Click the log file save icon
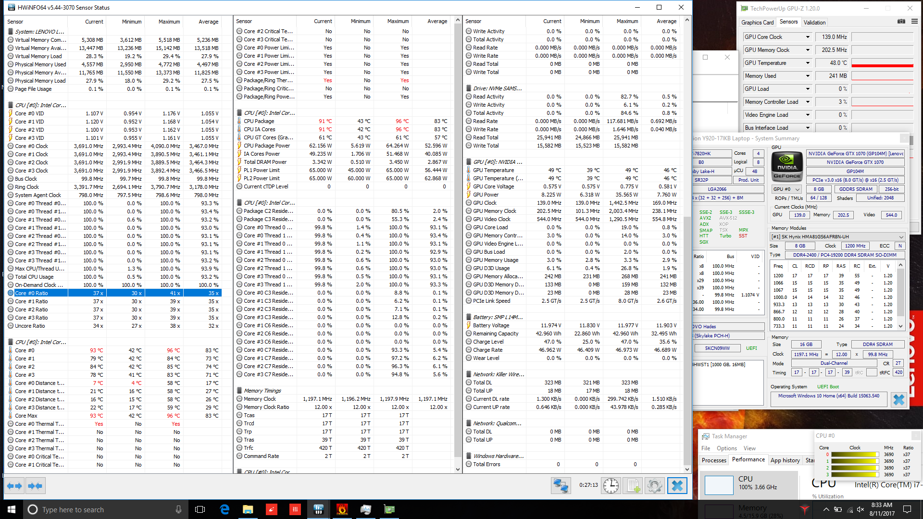The image size is (923, 519). tap(633, 486)
